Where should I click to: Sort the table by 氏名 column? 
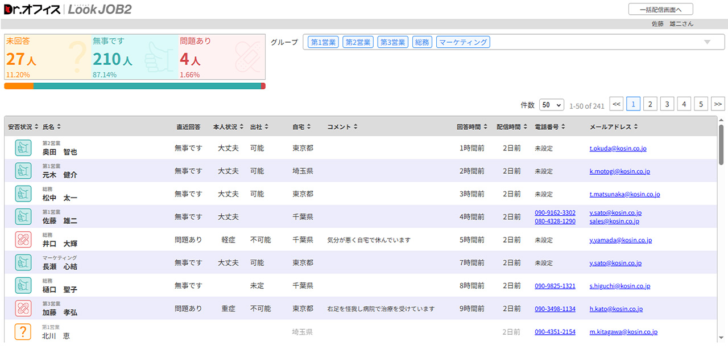[52, 126]
